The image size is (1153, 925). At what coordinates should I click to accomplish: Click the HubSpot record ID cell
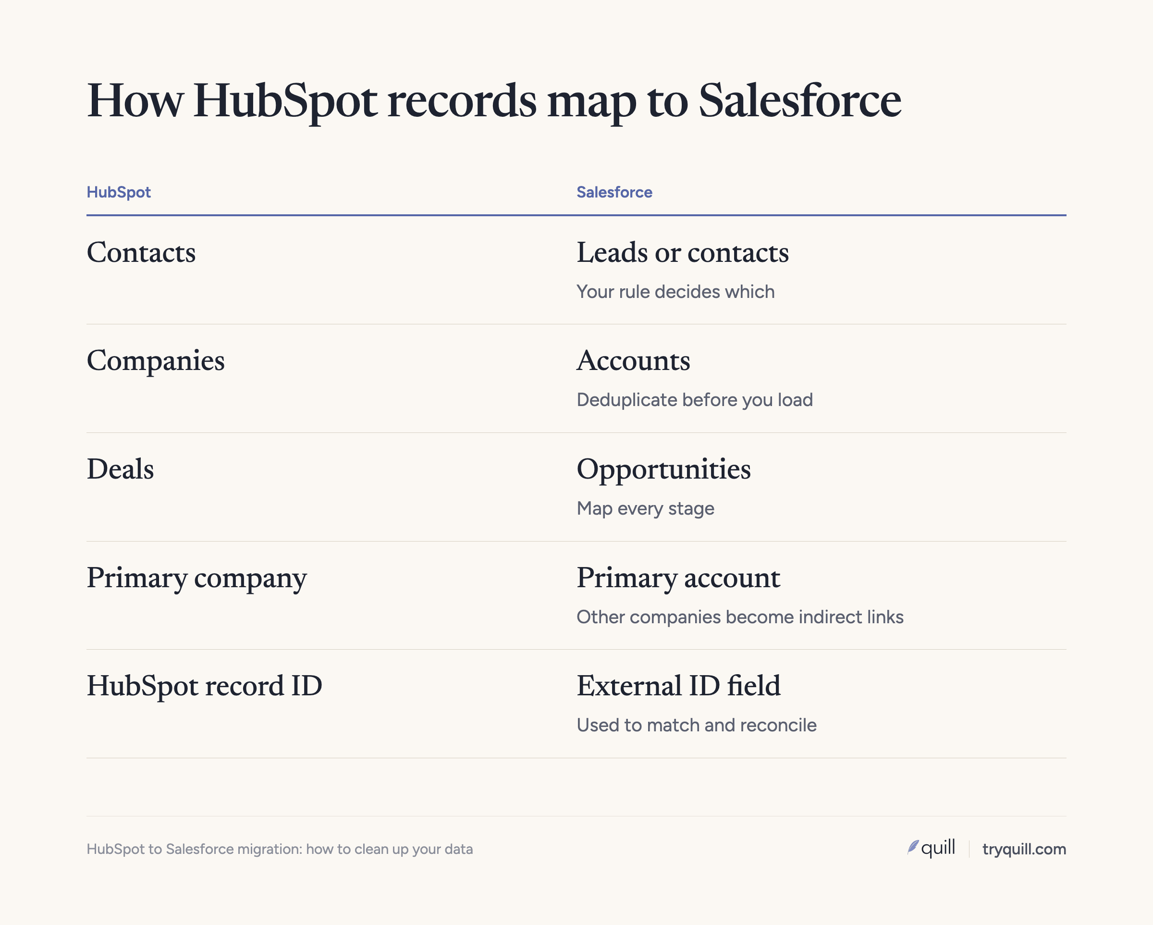coord(205,688)
